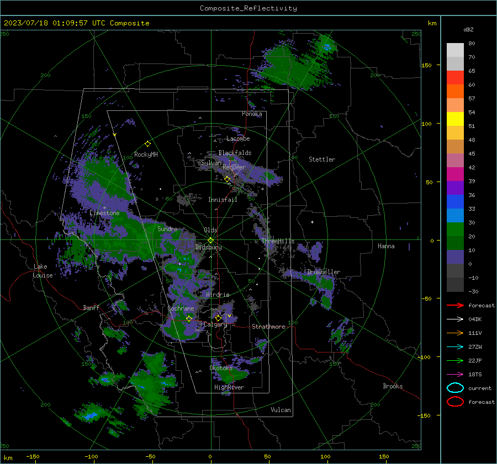Screen dimensions: 497x464
Task: Click the Ponoka city label
Action: (252, 114)
